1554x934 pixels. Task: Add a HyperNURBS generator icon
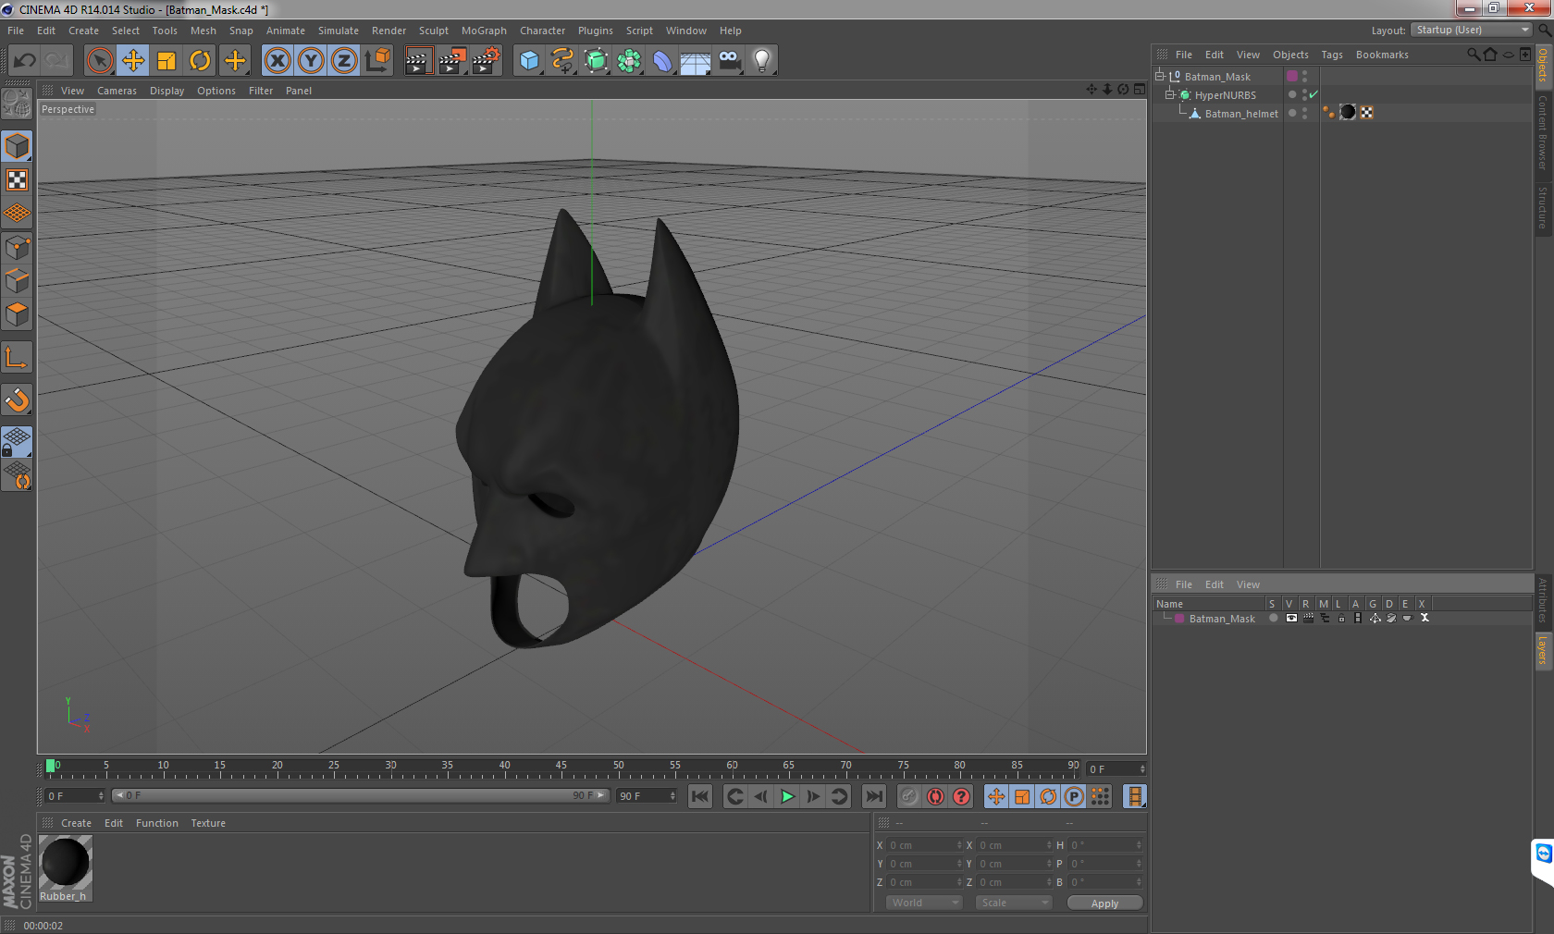(596, 61)
